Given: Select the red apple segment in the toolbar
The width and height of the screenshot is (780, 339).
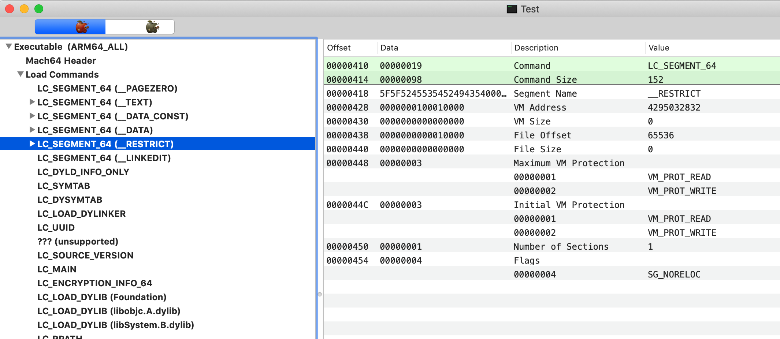Looking at the screenshot, I should (x=70, y=27).
